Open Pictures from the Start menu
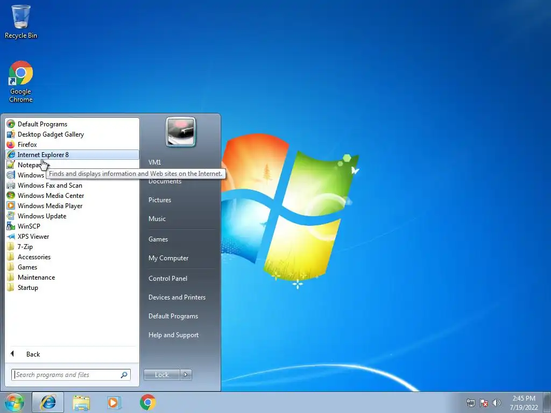Viewport: 551px width, 413px height. pos(160,200)
